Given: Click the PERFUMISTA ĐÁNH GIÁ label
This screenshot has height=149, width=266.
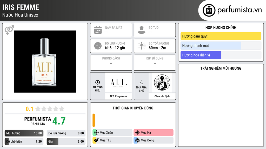Looking at the screenshot, I should 38,121.
